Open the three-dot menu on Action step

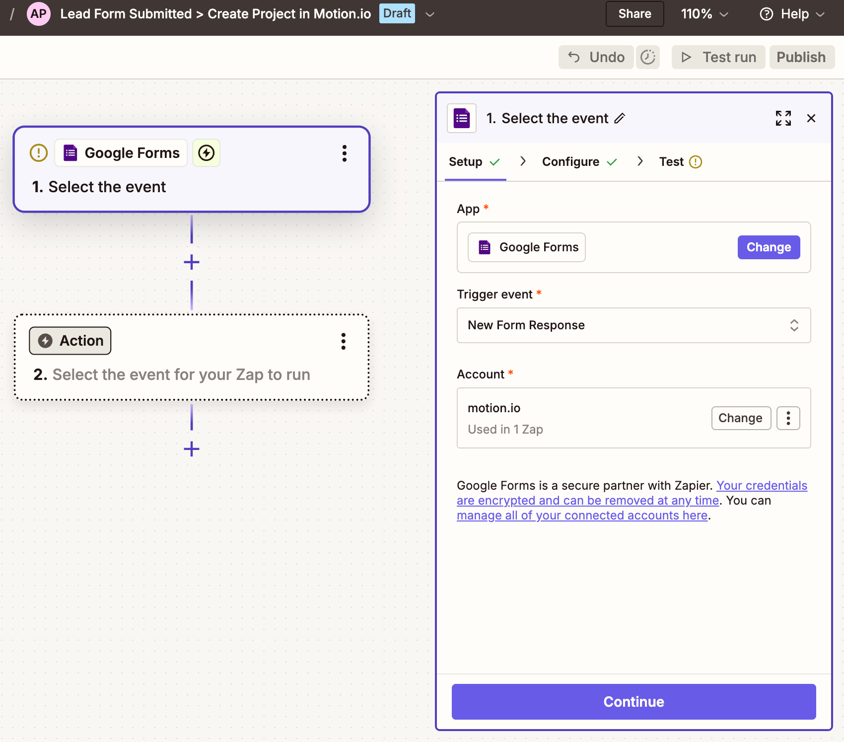point(344,341)
